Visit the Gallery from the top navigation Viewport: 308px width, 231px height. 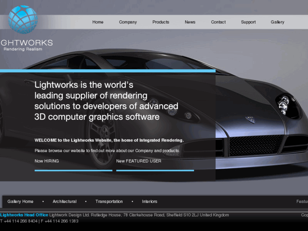point(277,22)
